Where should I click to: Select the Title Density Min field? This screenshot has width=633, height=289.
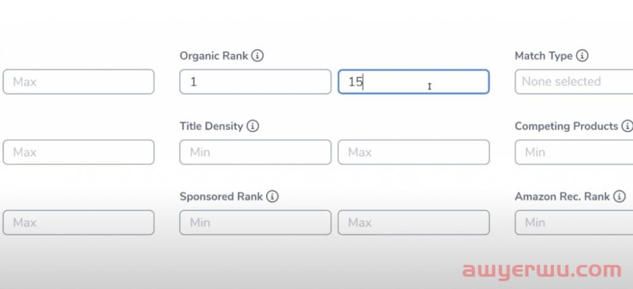[255, 152]
